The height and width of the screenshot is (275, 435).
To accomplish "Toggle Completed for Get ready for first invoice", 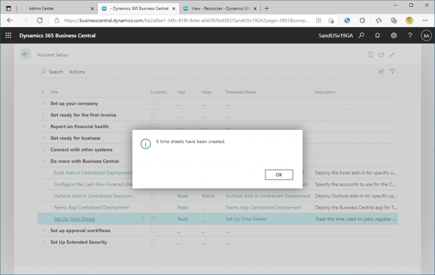I will 153,115.
